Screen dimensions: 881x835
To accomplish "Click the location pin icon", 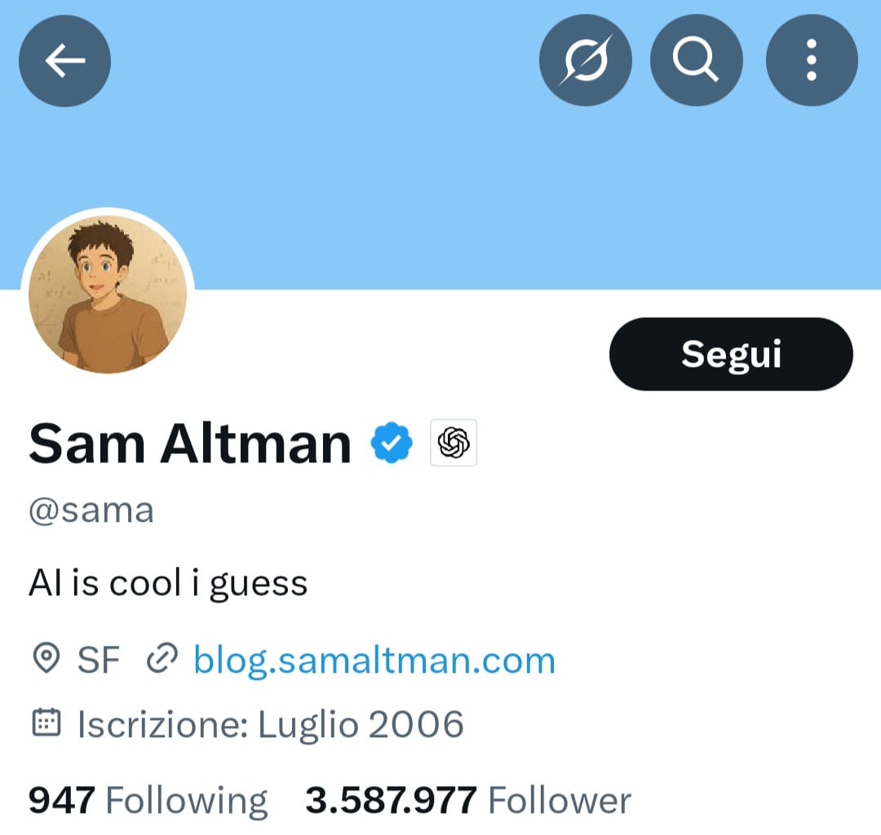I will click(x=46, y=659).
